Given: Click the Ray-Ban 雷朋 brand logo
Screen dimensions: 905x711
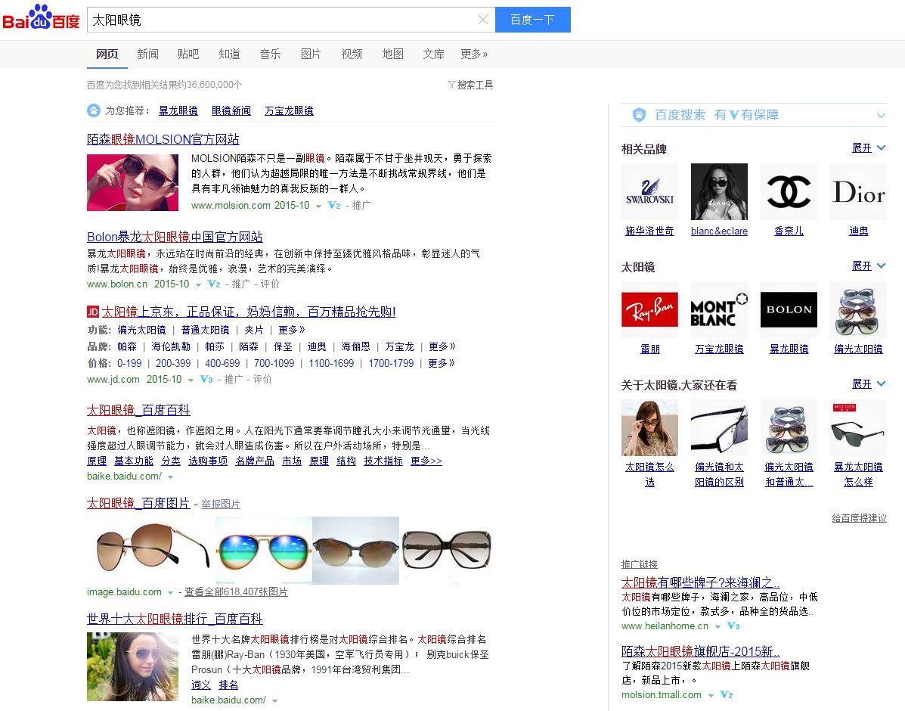Looking at the screenshot, I should [649, 309].
